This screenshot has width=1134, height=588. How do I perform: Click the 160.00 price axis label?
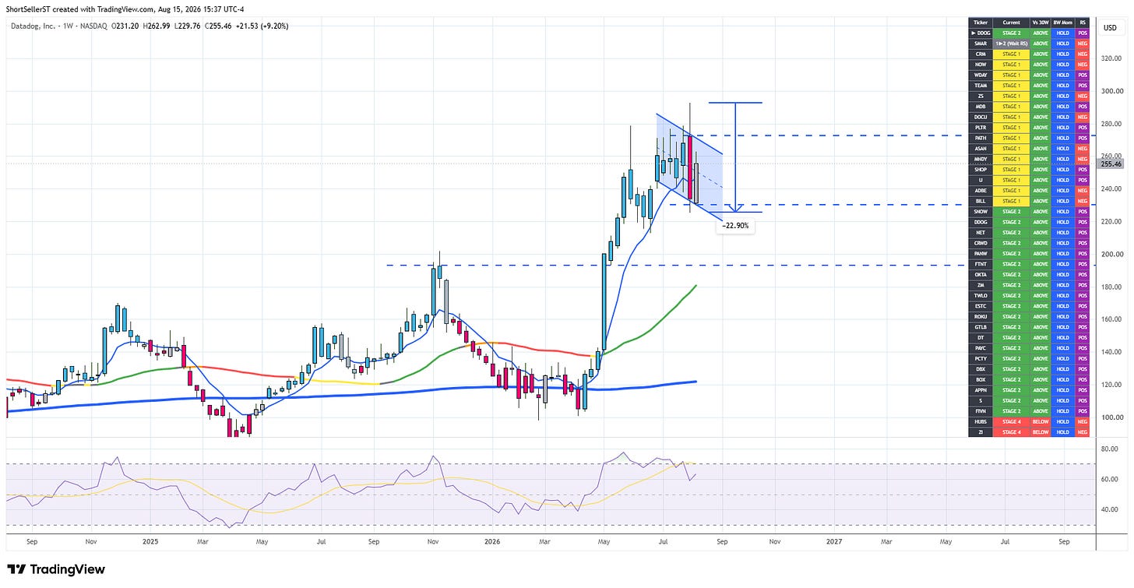click(1110, 319)
